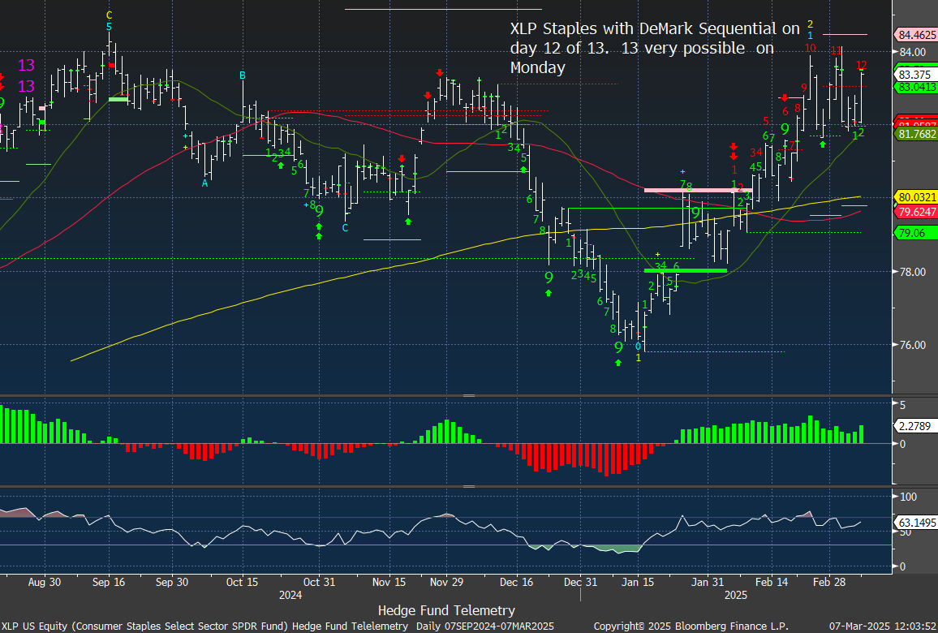The width and height of the screenshot is (938, 633).
Task: Click the Copyright 2025 Bloomberg Finance notice
Action: 691,626
